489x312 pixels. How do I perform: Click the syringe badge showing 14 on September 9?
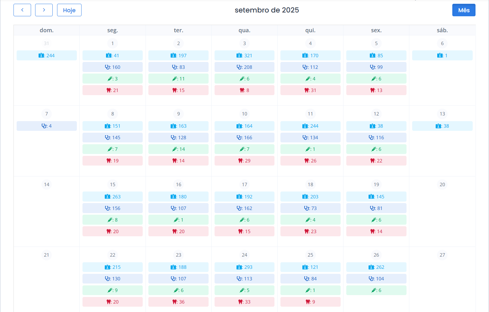pyautogui.click(x=178, y=149)
